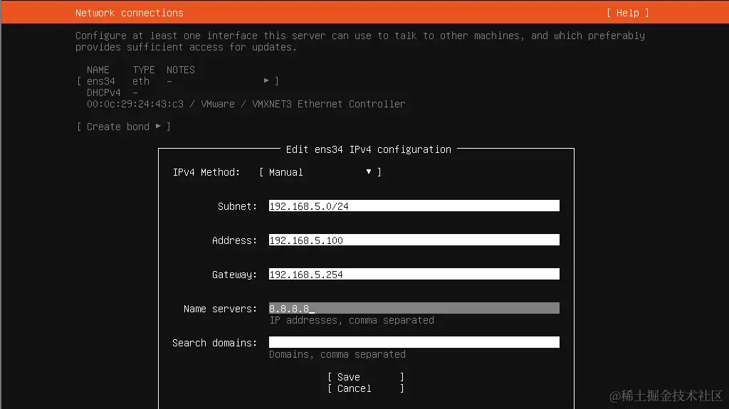This screenshot has height=409, width=729.
Task: Cancel the IPv4 configuration dialog
Action: click(365, 388)
